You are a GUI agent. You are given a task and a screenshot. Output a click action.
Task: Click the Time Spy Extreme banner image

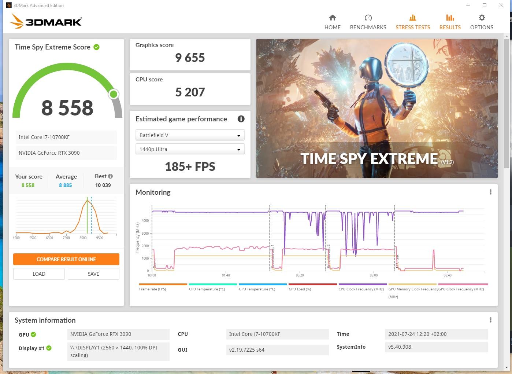(377, 109)
